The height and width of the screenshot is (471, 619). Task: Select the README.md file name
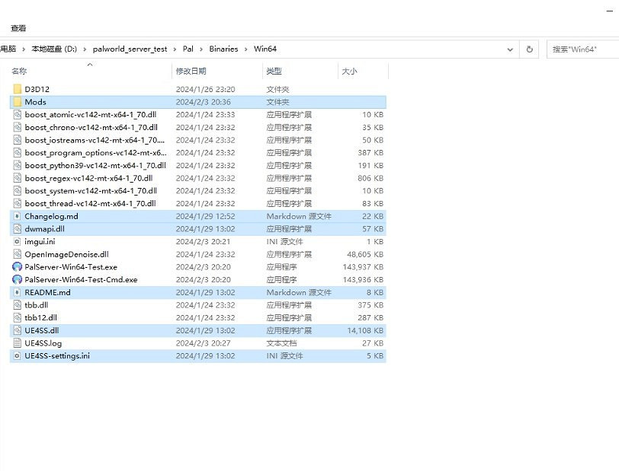[47, 292]
